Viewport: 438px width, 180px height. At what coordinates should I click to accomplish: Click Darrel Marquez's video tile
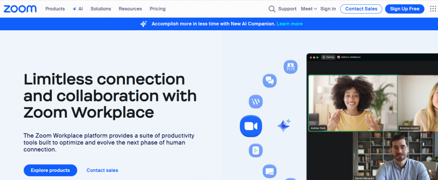point(395,156)
